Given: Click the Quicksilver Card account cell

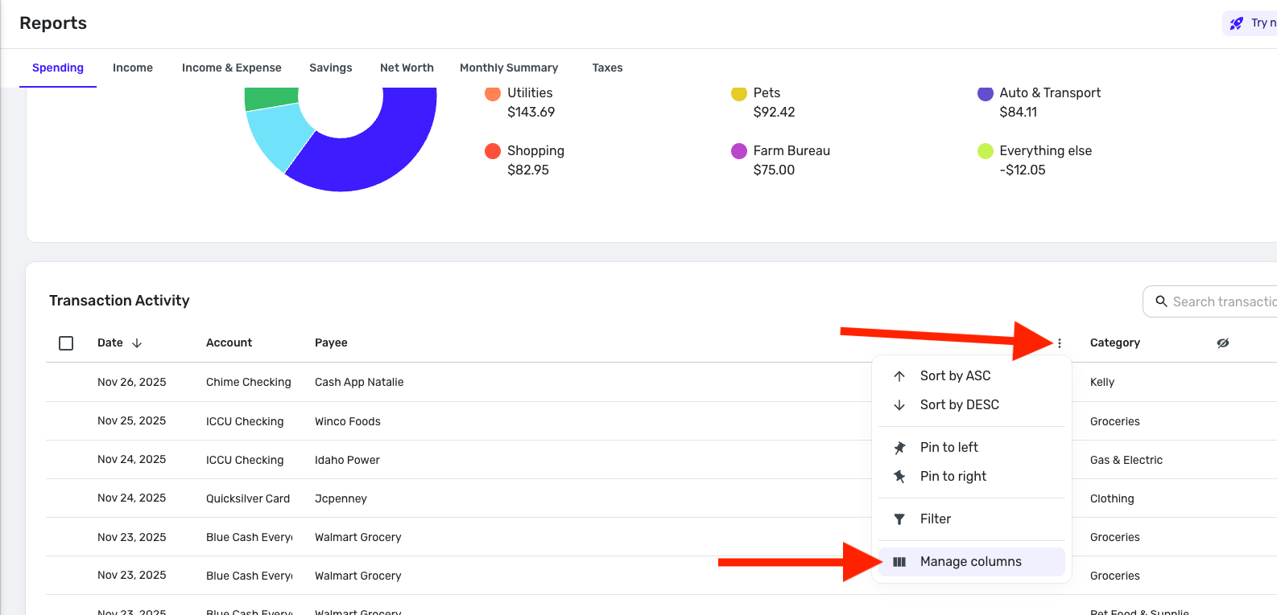Looking at the screenshot, I should [x=248, y=498].
